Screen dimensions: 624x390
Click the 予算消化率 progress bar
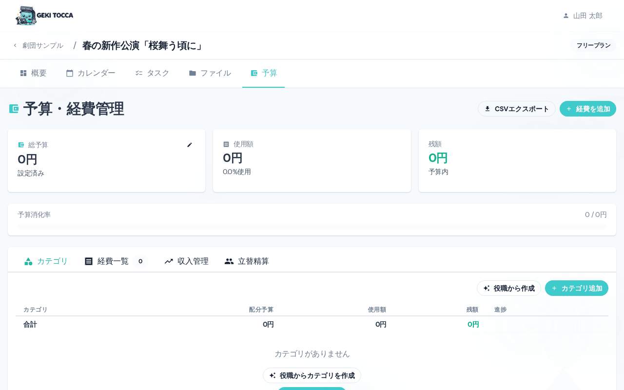(312, 226)
